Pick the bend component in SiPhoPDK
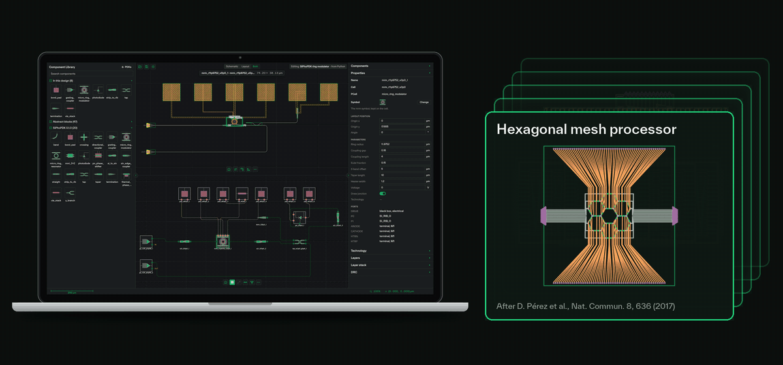The width and height of the screenshot is (783, 365). [56, 137]
